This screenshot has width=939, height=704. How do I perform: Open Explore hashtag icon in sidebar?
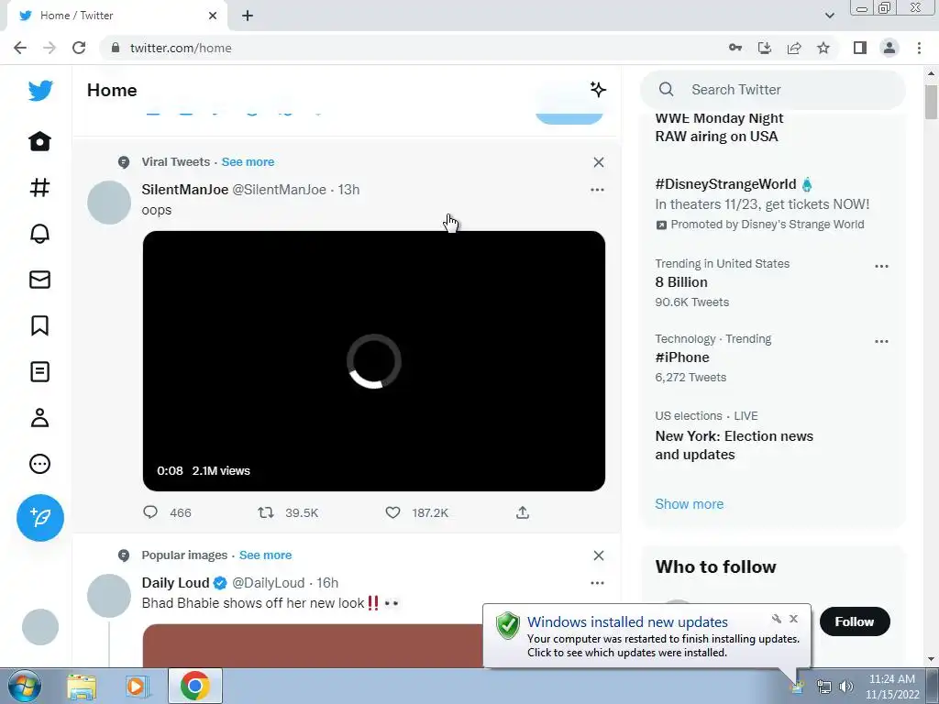40,188
